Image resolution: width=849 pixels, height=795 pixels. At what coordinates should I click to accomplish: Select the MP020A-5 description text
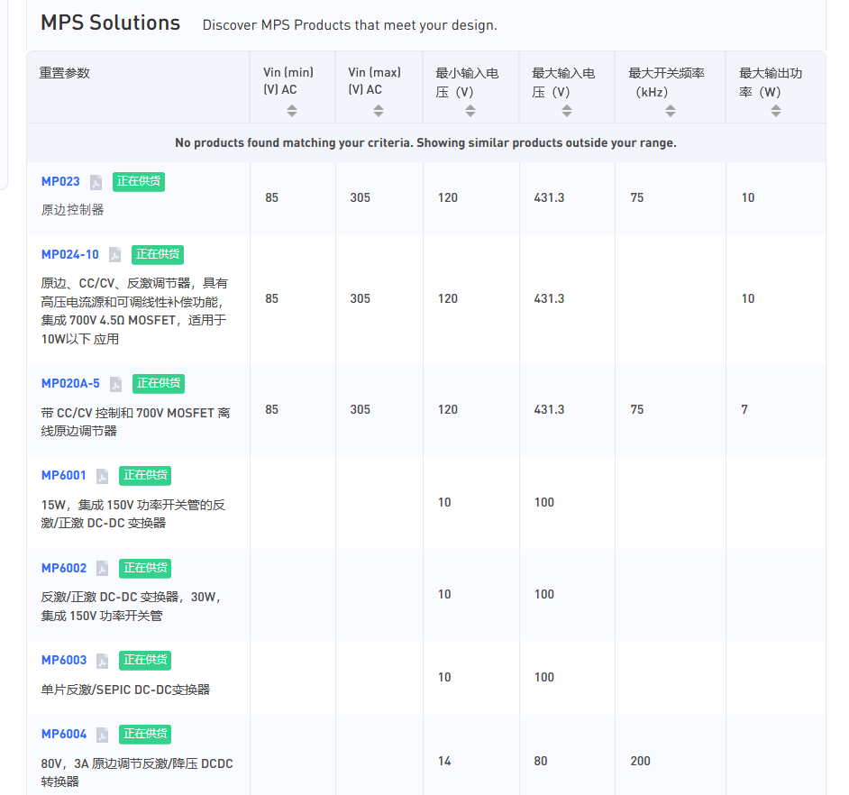[135, 422]
